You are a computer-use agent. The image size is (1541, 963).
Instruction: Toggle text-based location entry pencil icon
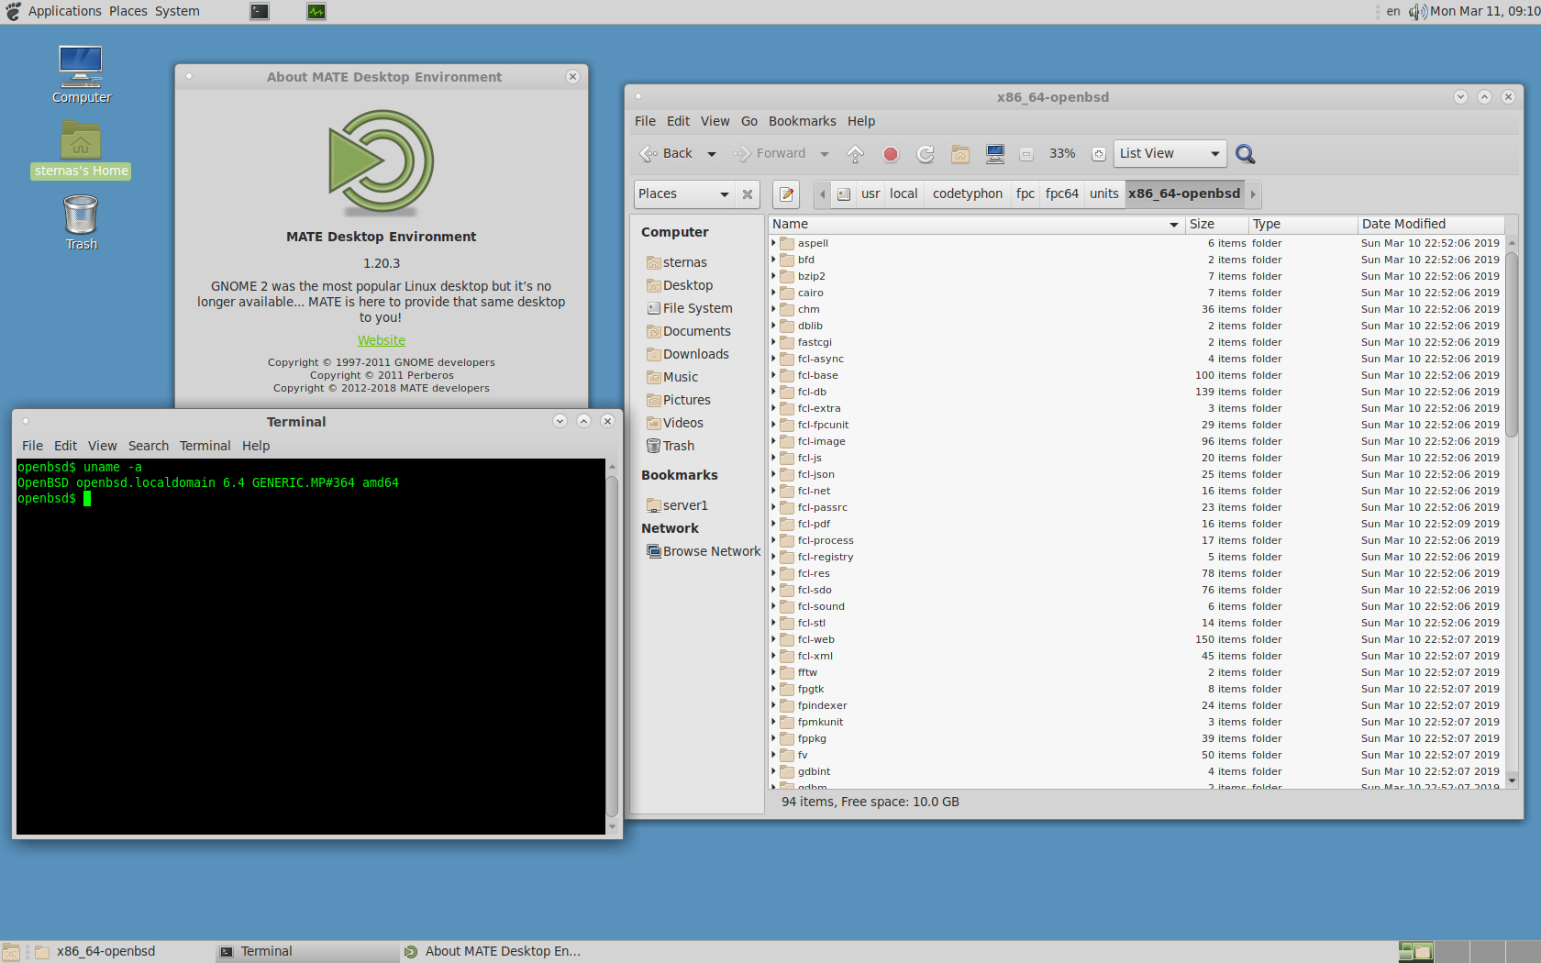coord(786,194)
